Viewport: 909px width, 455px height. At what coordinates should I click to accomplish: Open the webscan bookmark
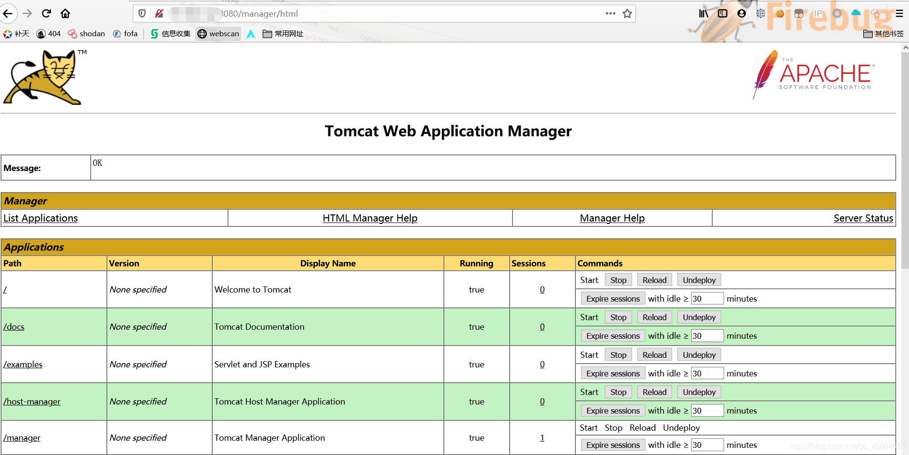click(x=218, y=33)
